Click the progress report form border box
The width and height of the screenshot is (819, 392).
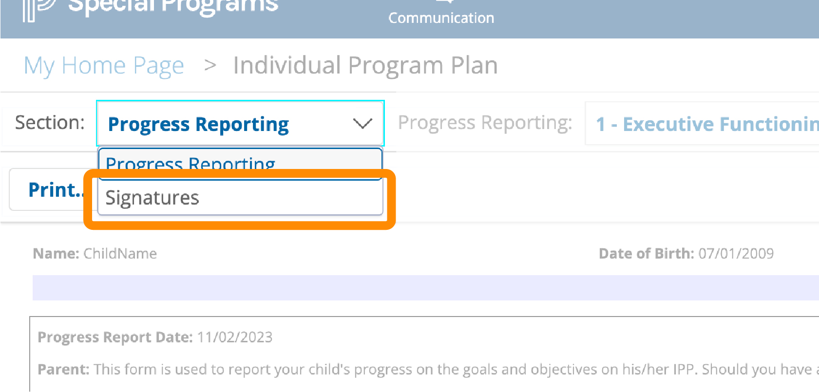(424, 353)
